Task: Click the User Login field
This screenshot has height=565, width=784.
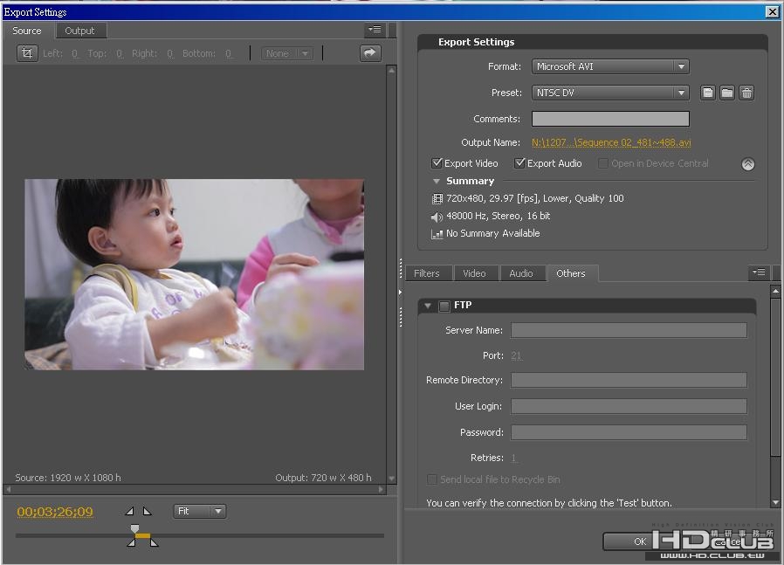Action: pos(629,406)
